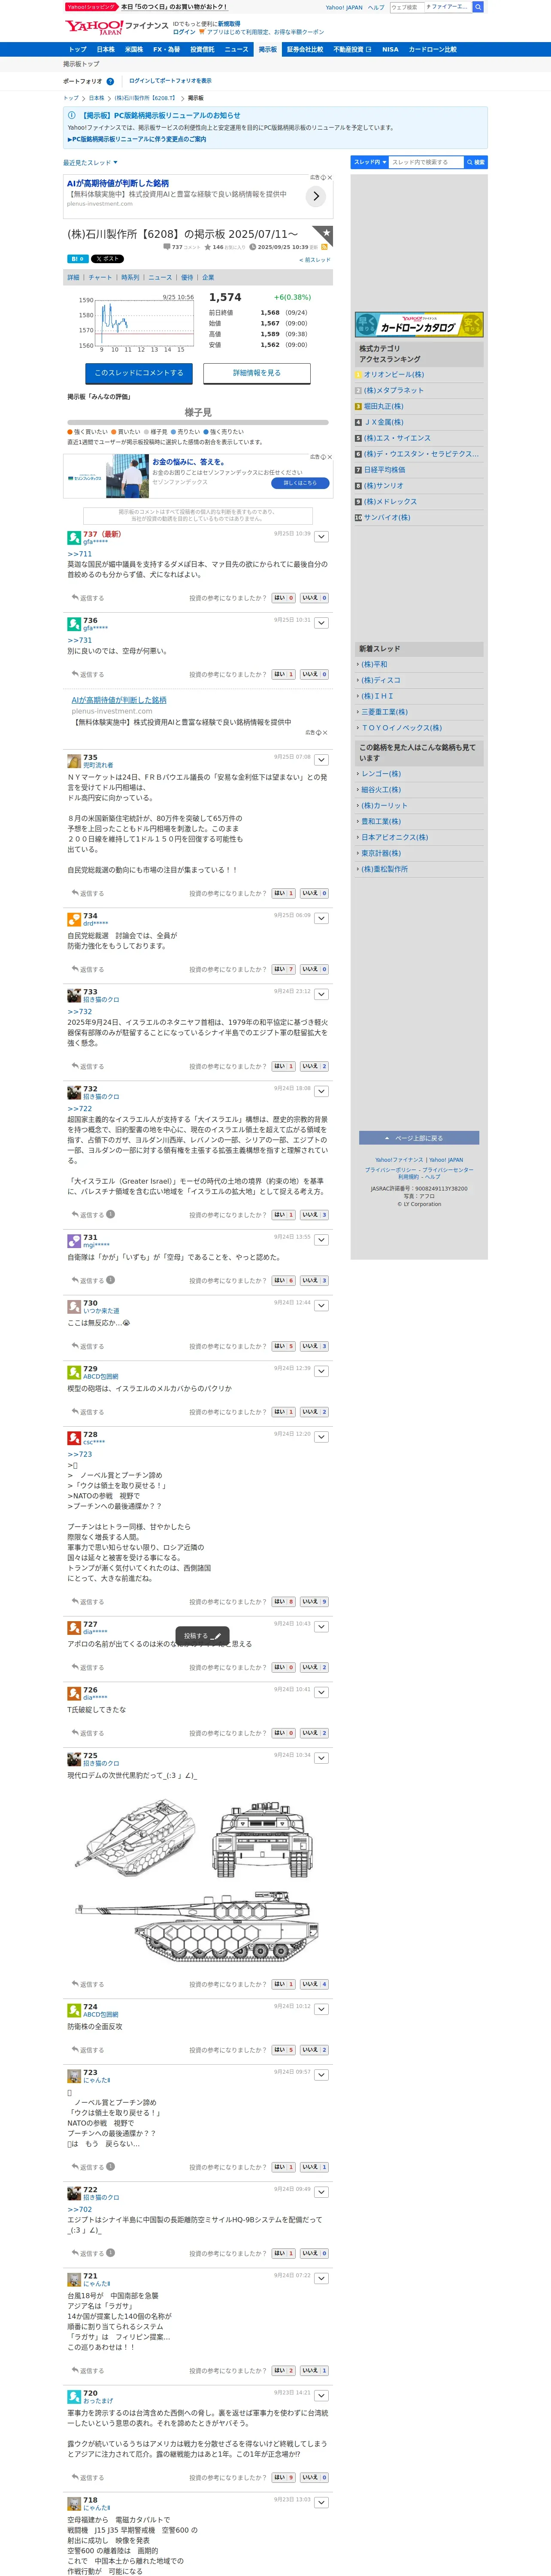Screen dimensions: 551x2576
Task: Vote いいえ on post 732
Action: coord(314,1214)
